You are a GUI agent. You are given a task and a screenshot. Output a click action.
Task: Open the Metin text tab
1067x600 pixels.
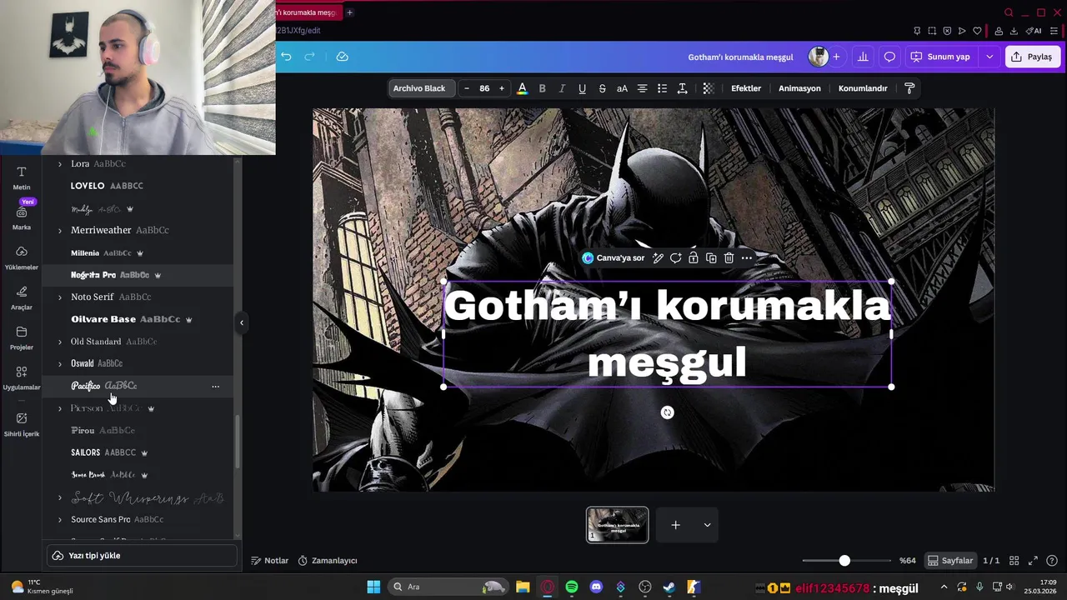(x=22, y=177)
